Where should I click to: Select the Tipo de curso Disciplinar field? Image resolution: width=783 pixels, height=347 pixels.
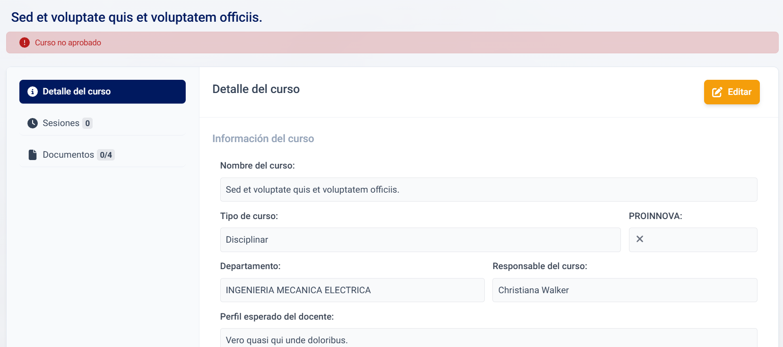coord(420,240)
